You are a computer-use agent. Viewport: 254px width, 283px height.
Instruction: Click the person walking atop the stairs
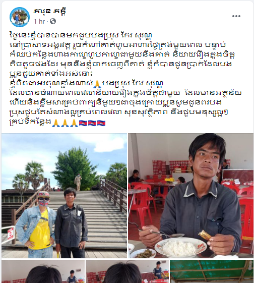[78, 182]
